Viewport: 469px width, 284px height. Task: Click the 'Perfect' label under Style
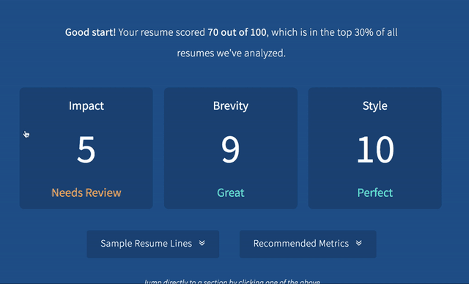375,193
